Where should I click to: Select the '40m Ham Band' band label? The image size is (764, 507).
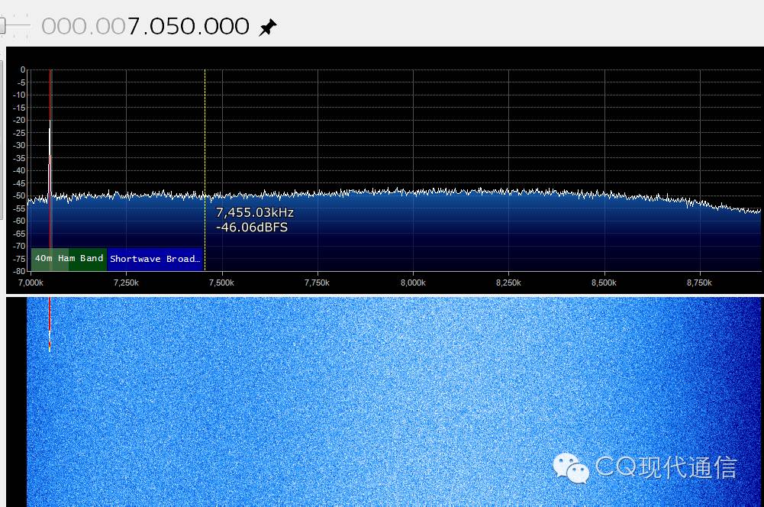69,259
